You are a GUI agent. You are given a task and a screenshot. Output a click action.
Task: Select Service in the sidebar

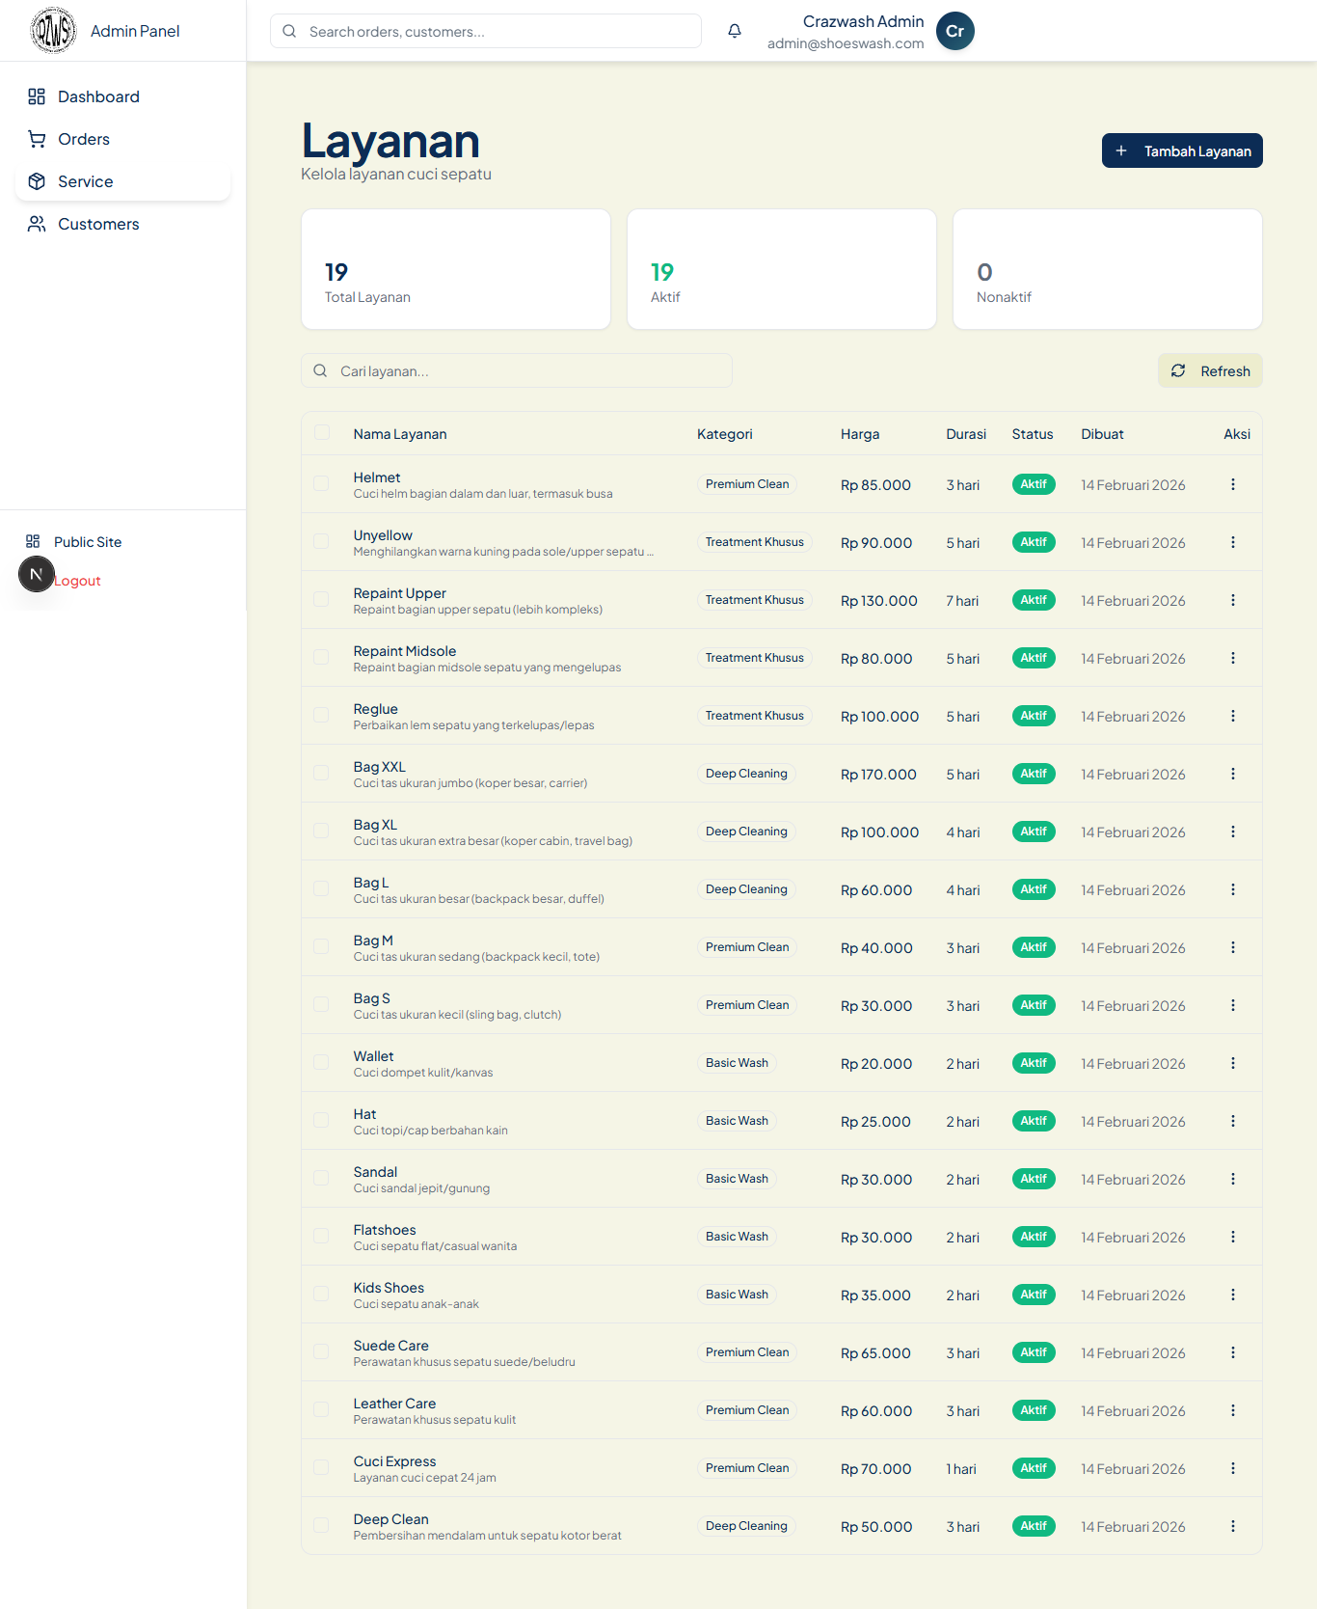click(122, 181)
